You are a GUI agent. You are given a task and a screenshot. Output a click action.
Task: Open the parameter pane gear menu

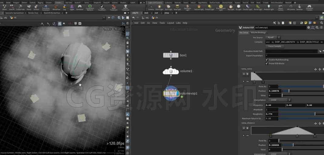[309, 28]
